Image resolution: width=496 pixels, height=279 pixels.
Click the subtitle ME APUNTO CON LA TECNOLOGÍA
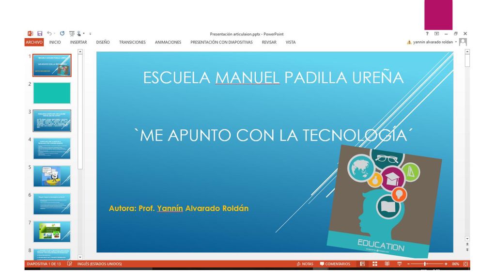(x=274, y=135)
